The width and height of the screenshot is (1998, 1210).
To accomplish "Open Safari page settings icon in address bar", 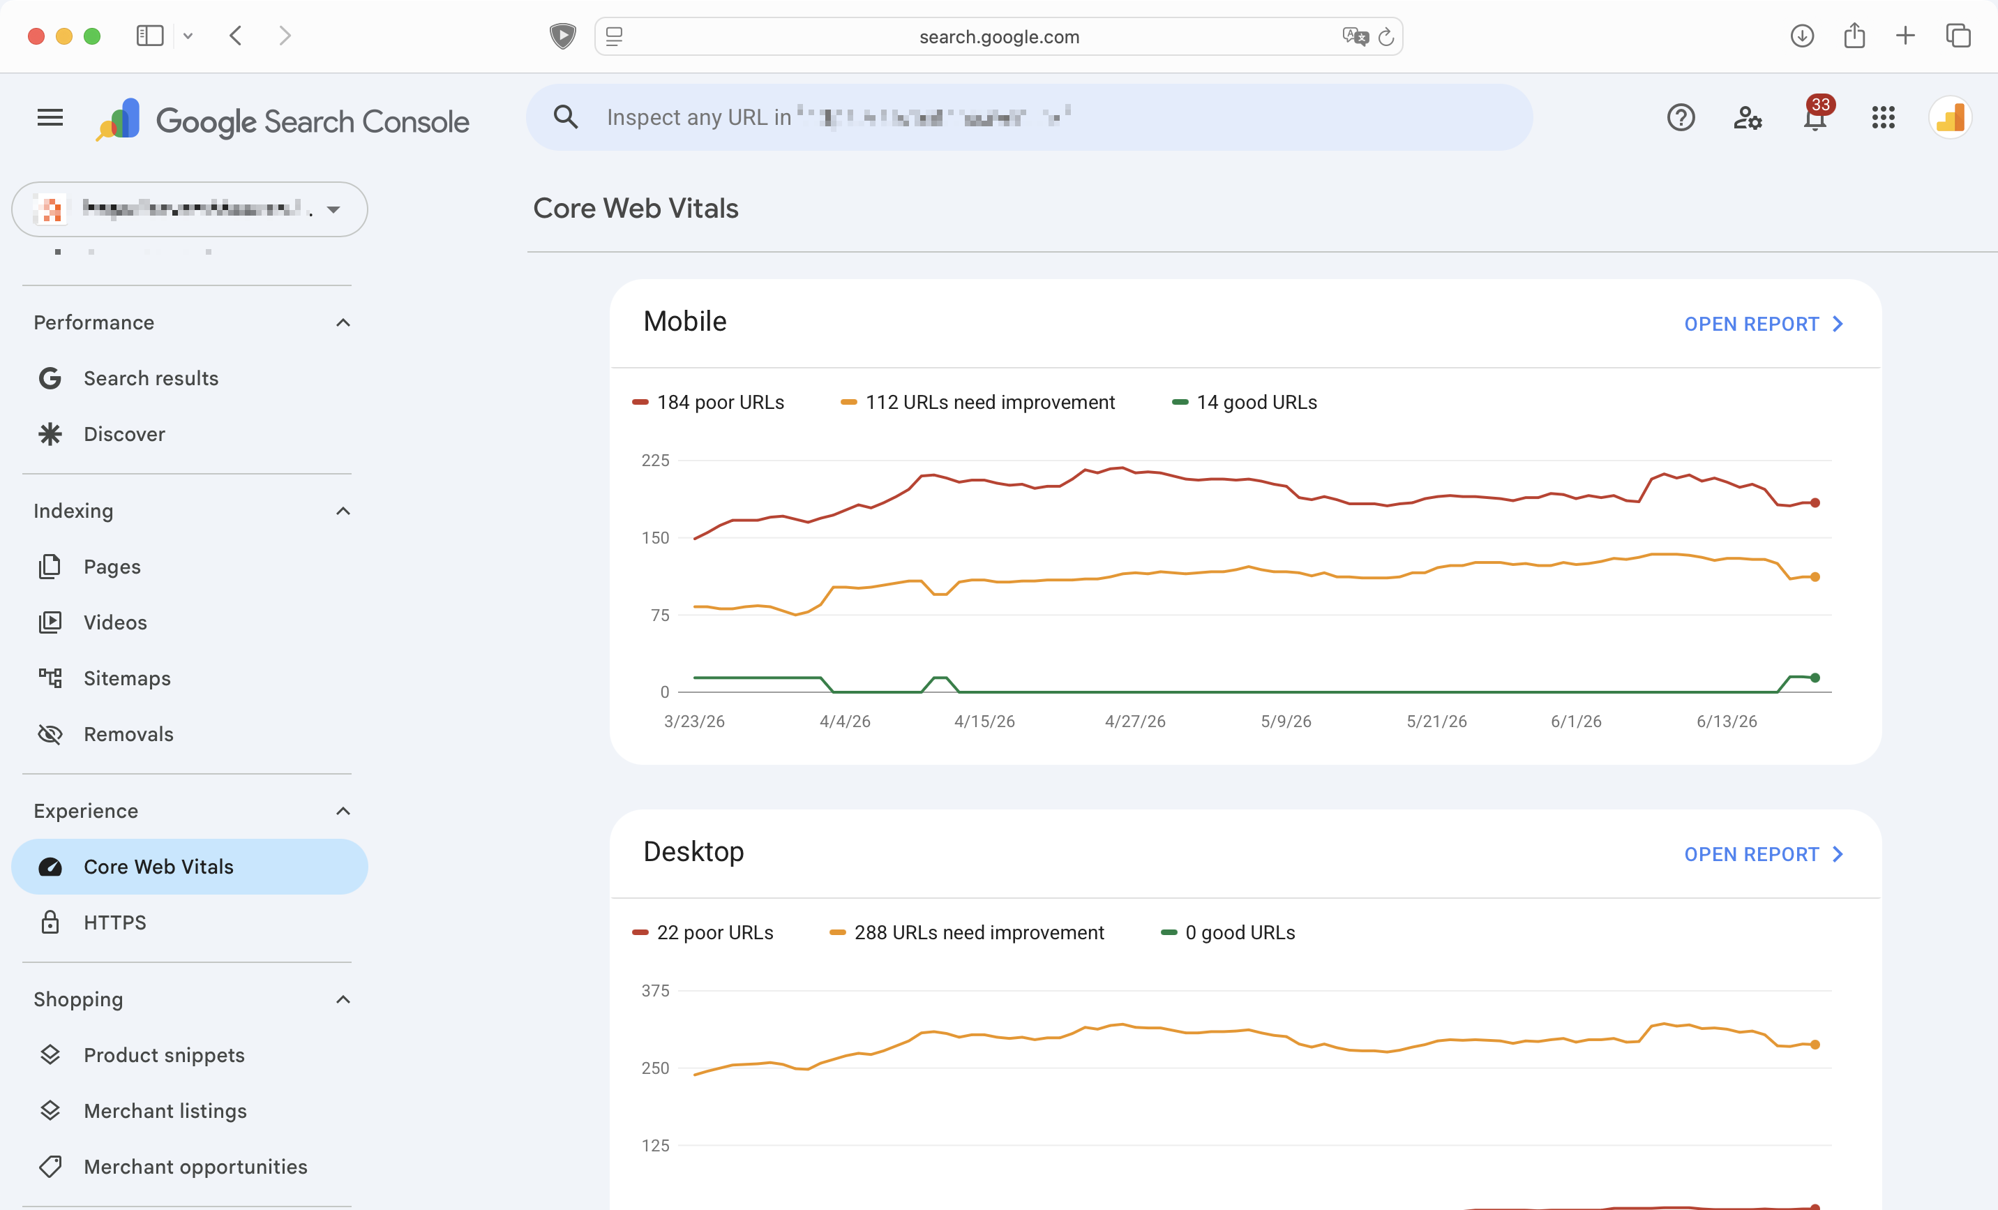I will point(615,36).
